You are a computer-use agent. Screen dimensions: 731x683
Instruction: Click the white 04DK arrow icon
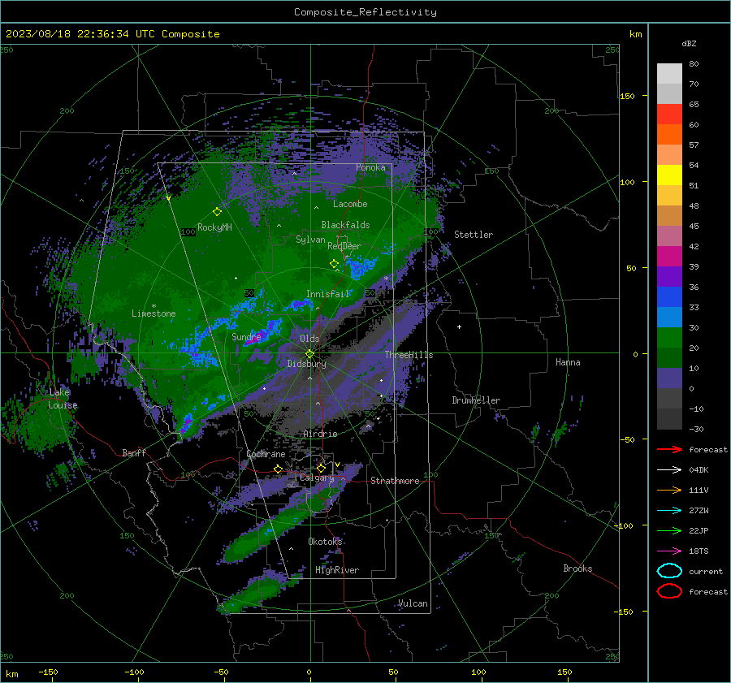click(x=669, y=470)
